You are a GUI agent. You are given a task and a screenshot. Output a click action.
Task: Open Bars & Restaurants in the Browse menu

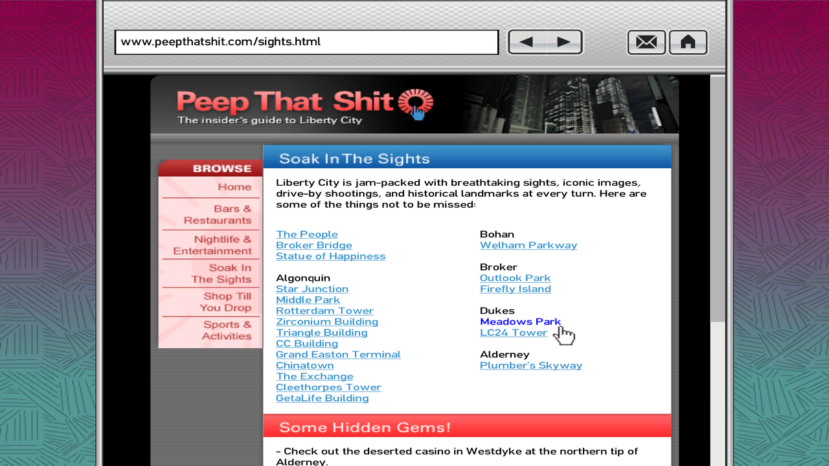pyautogui.click(x=218, y=214)
